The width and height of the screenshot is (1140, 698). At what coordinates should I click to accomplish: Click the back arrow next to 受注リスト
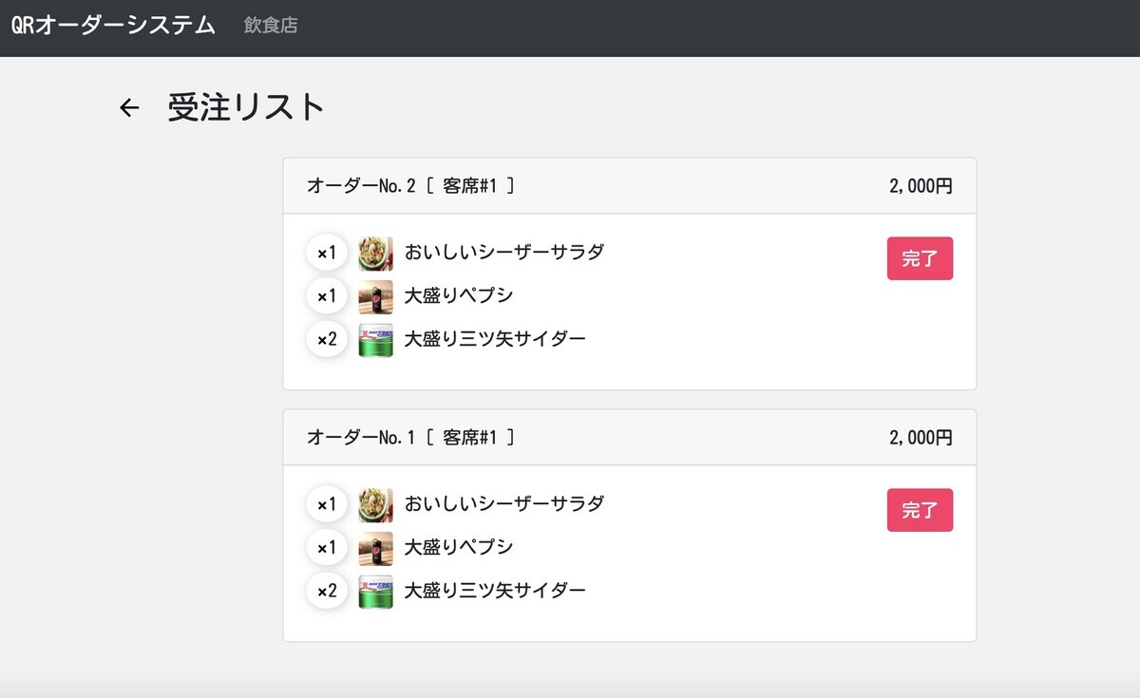[x=128, y=107]
